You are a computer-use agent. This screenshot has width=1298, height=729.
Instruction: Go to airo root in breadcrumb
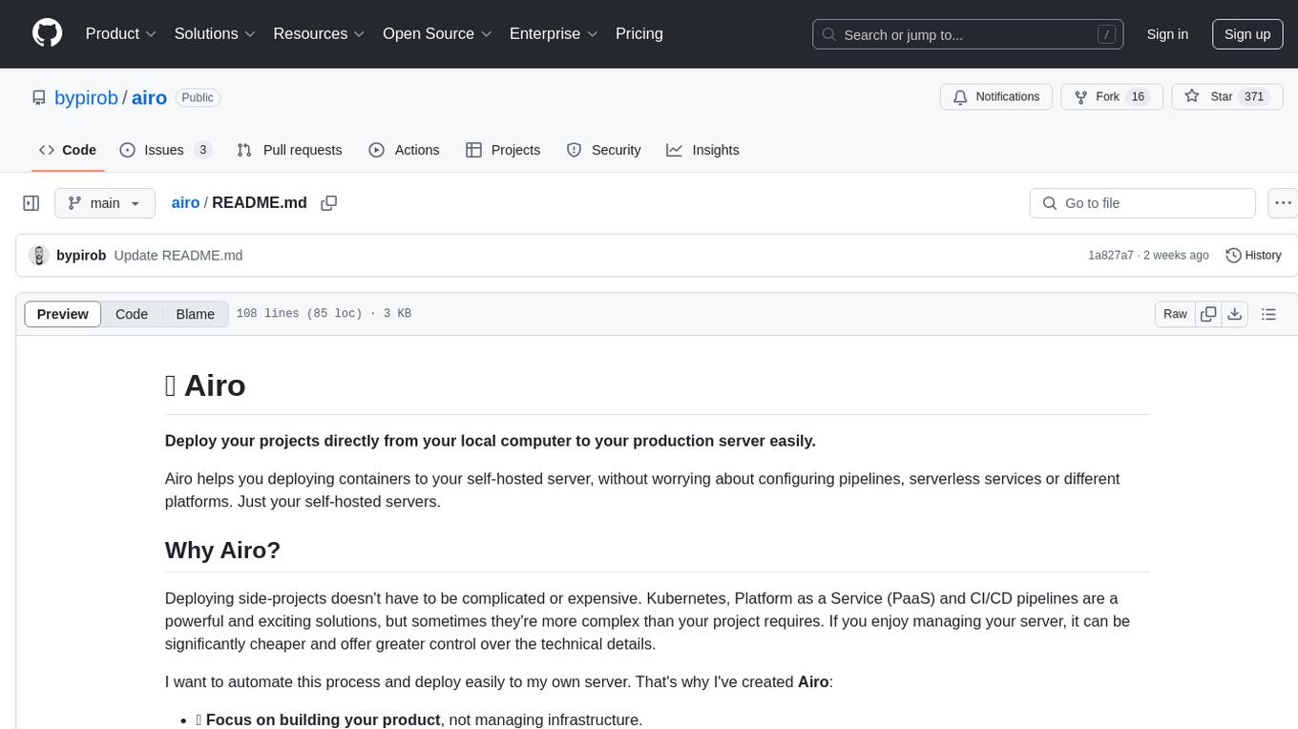(x=185, y=203)
